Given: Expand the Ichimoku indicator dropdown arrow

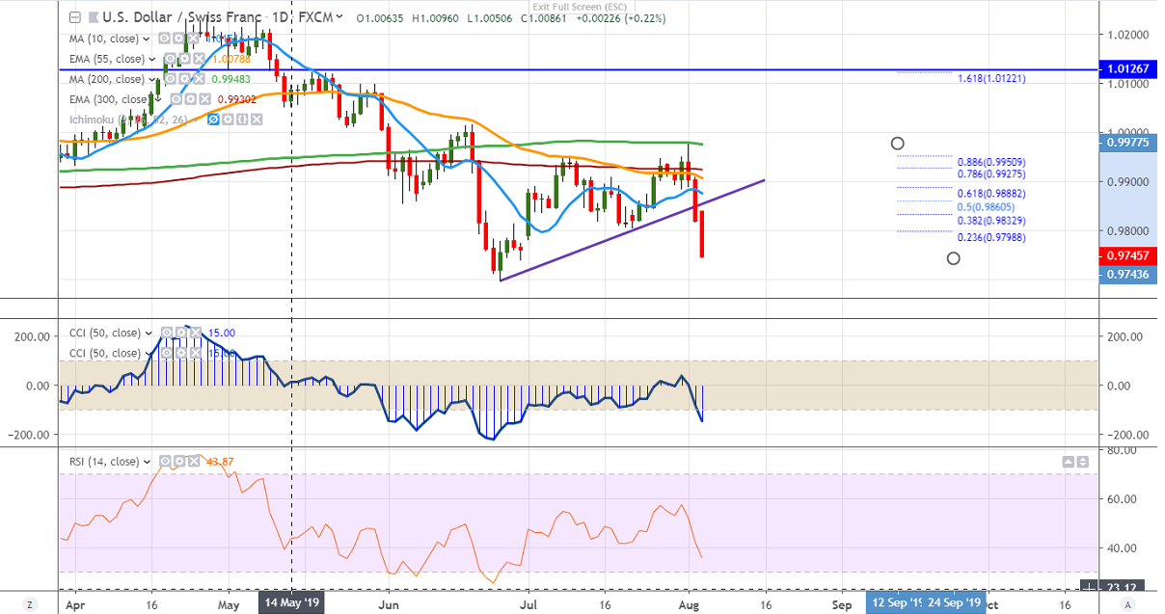Looking at the screenshot, I should 196,120.
